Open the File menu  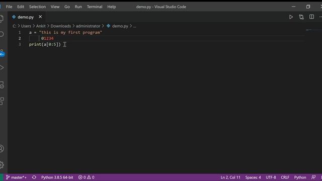coord(9,7)
